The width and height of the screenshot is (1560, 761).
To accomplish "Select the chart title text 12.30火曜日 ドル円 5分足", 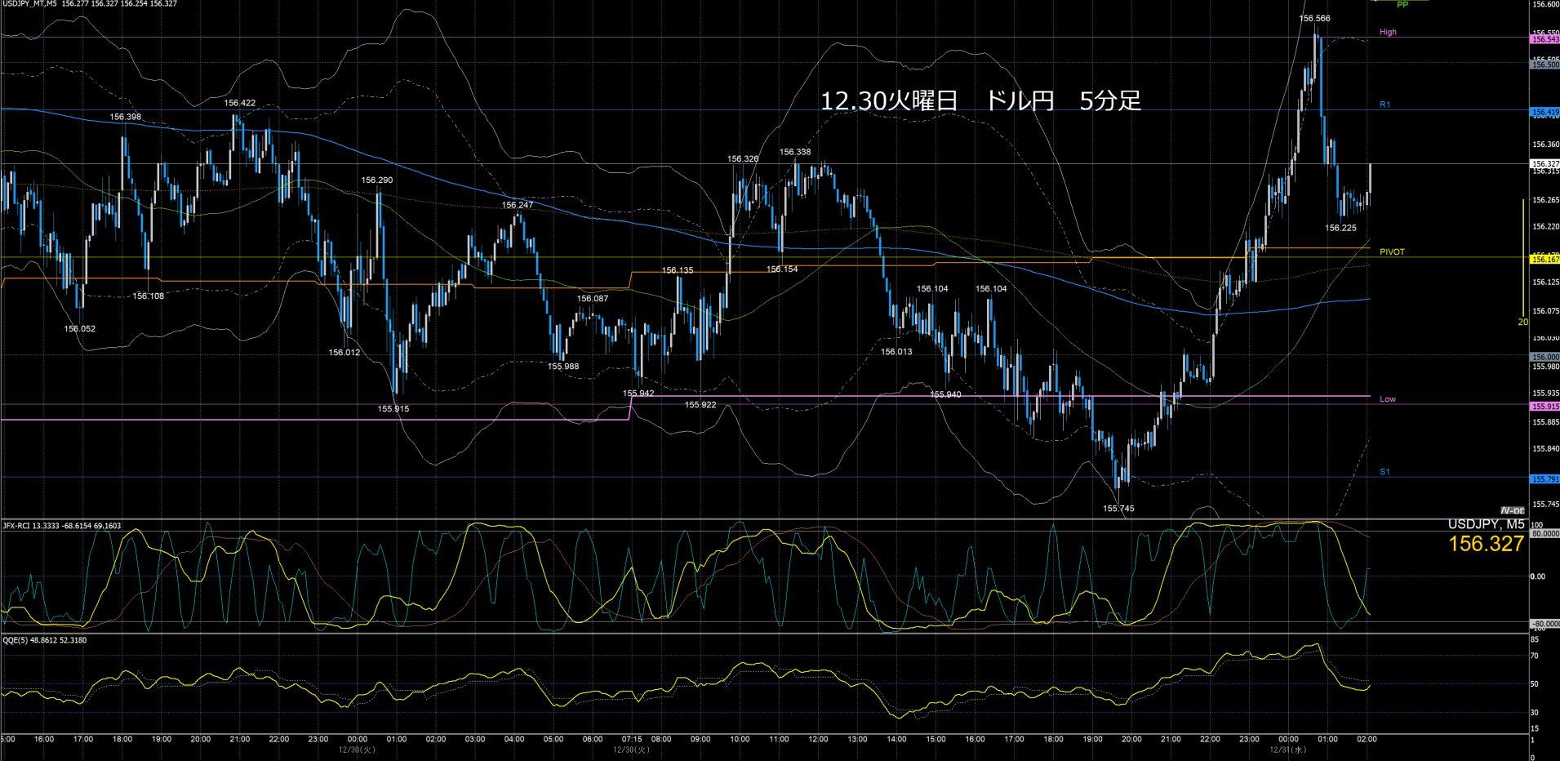I will coord(980,101).
